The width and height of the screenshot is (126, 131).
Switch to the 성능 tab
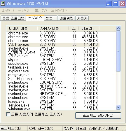pos(51,18)
